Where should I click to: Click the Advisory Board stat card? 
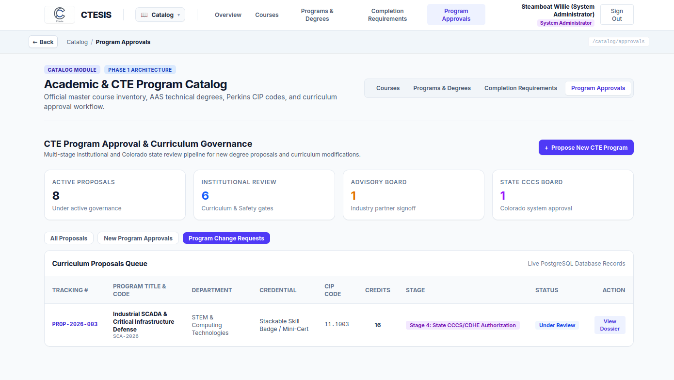pos(414,195)
